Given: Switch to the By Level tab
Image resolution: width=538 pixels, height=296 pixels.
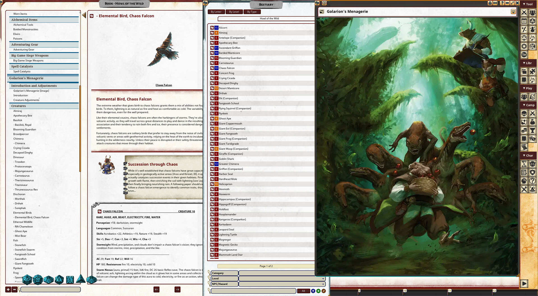Looking at the screenshot, I should click(234, 11).
